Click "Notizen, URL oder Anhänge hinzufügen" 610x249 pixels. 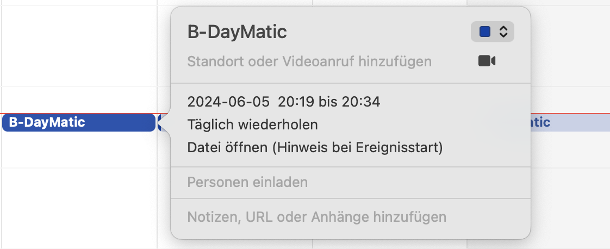pos(316,217)
